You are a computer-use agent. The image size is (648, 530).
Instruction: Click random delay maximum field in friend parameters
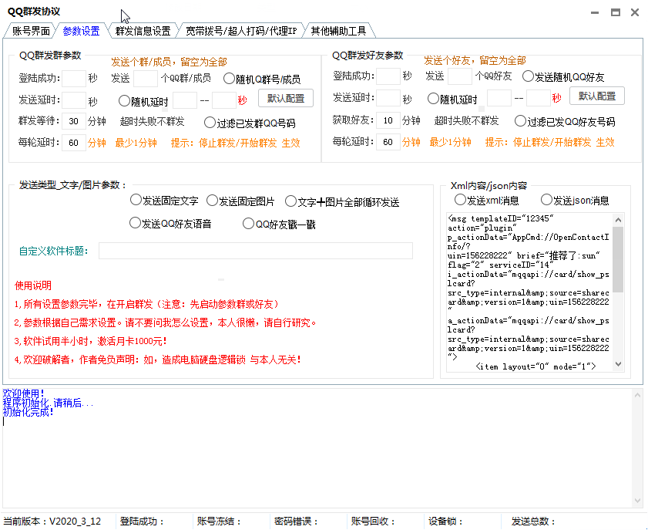(539, 99)
